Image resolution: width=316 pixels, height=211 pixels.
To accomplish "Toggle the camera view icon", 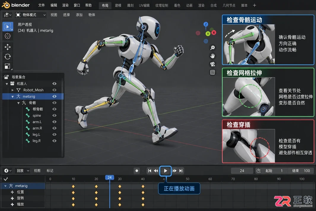I will (x=212, y=64).
